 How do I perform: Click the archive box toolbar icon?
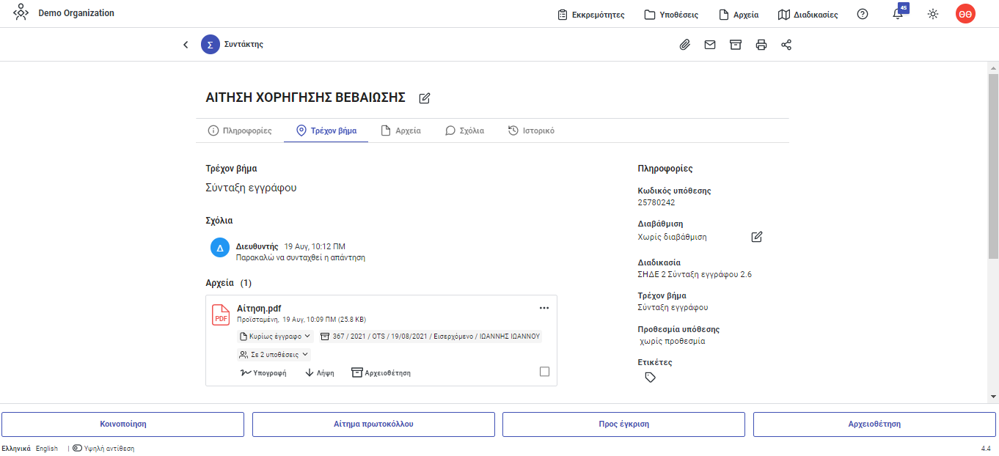736,45
